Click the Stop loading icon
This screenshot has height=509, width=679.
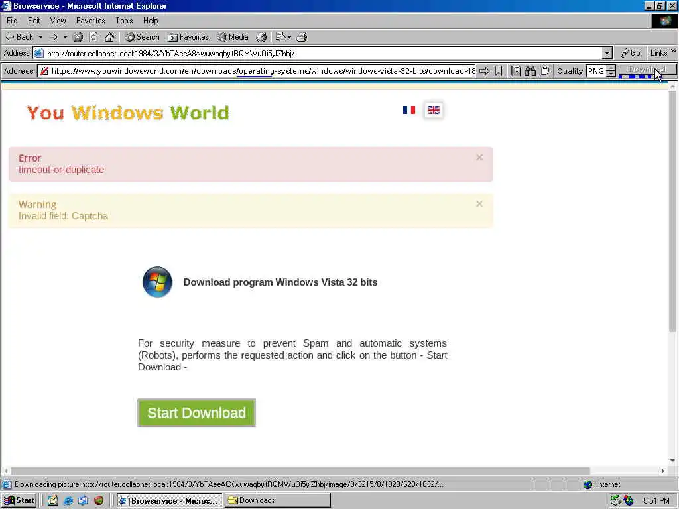click(x=78, y=37)
